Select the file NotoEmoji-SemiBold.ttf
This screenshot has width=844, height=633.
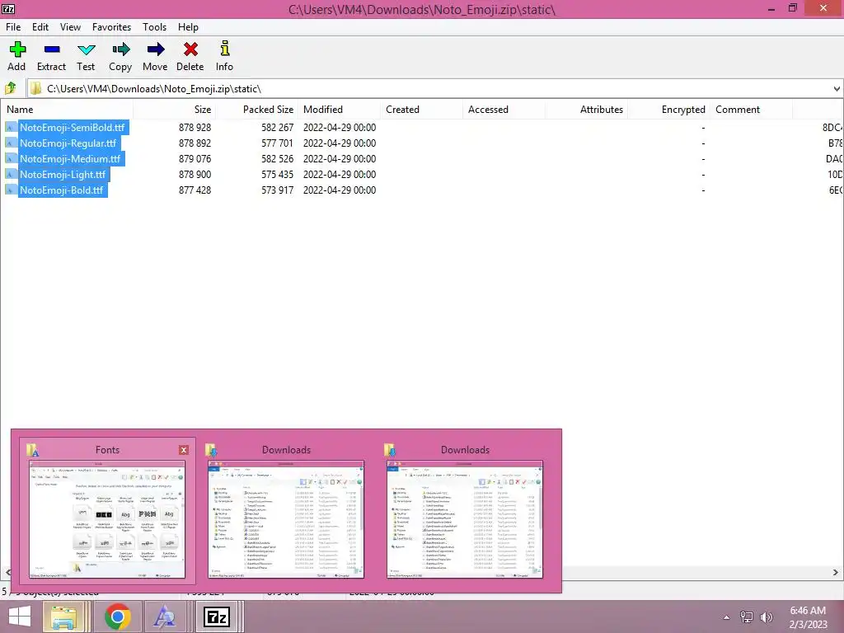click(x=73, y=128)
